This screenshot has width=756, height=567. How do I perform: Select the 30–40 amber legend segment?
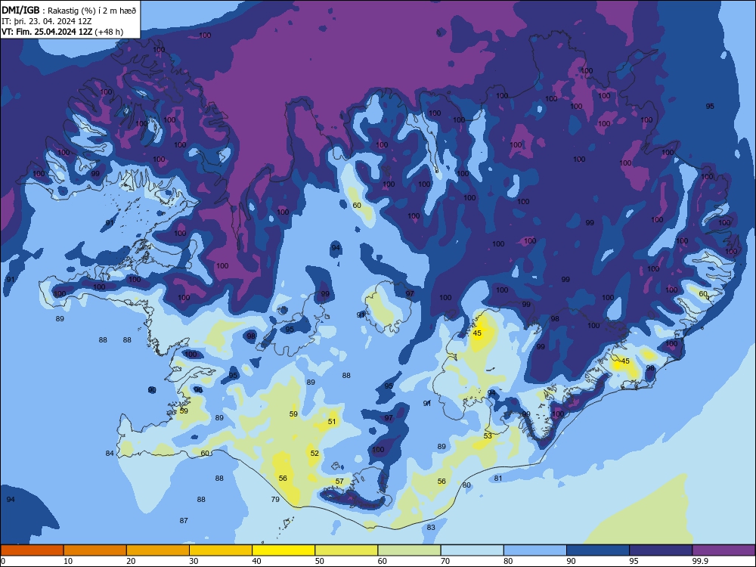pyautogui.click(x=221, y=550)
